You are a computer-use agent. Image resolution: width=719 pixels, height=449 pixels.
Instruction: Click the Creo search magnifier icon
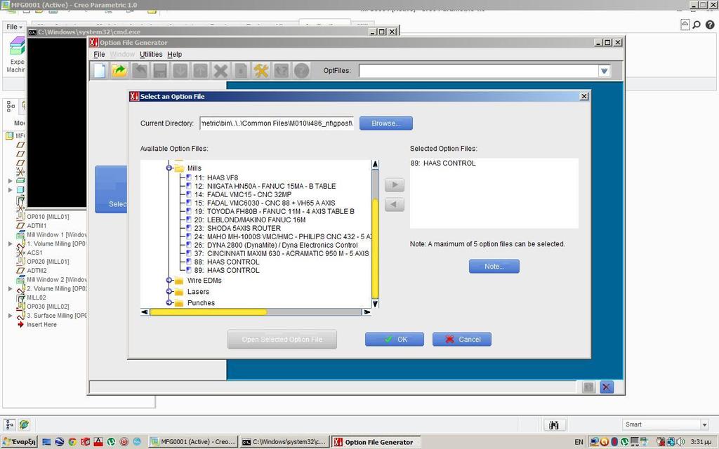697,25
